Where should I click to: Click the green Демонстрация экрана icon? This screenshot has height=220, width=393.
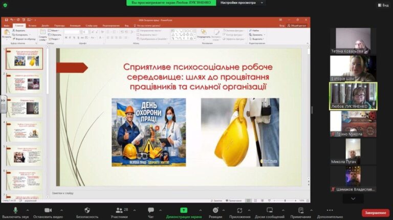pos(183,210)
